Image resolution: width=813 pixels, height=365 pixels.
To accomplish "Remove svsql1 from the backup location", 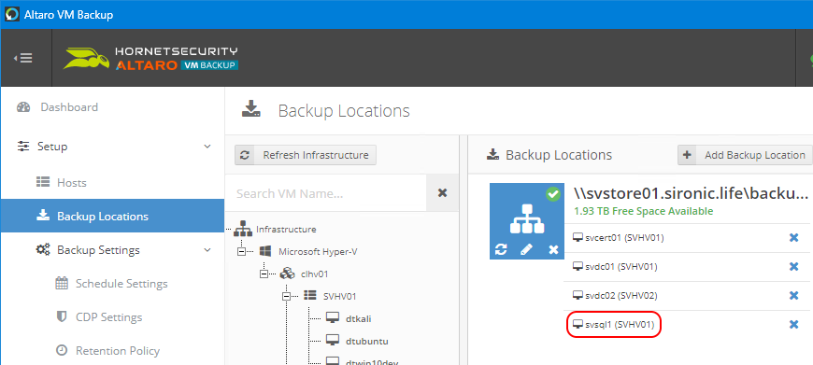I will (x=793, y=325).
